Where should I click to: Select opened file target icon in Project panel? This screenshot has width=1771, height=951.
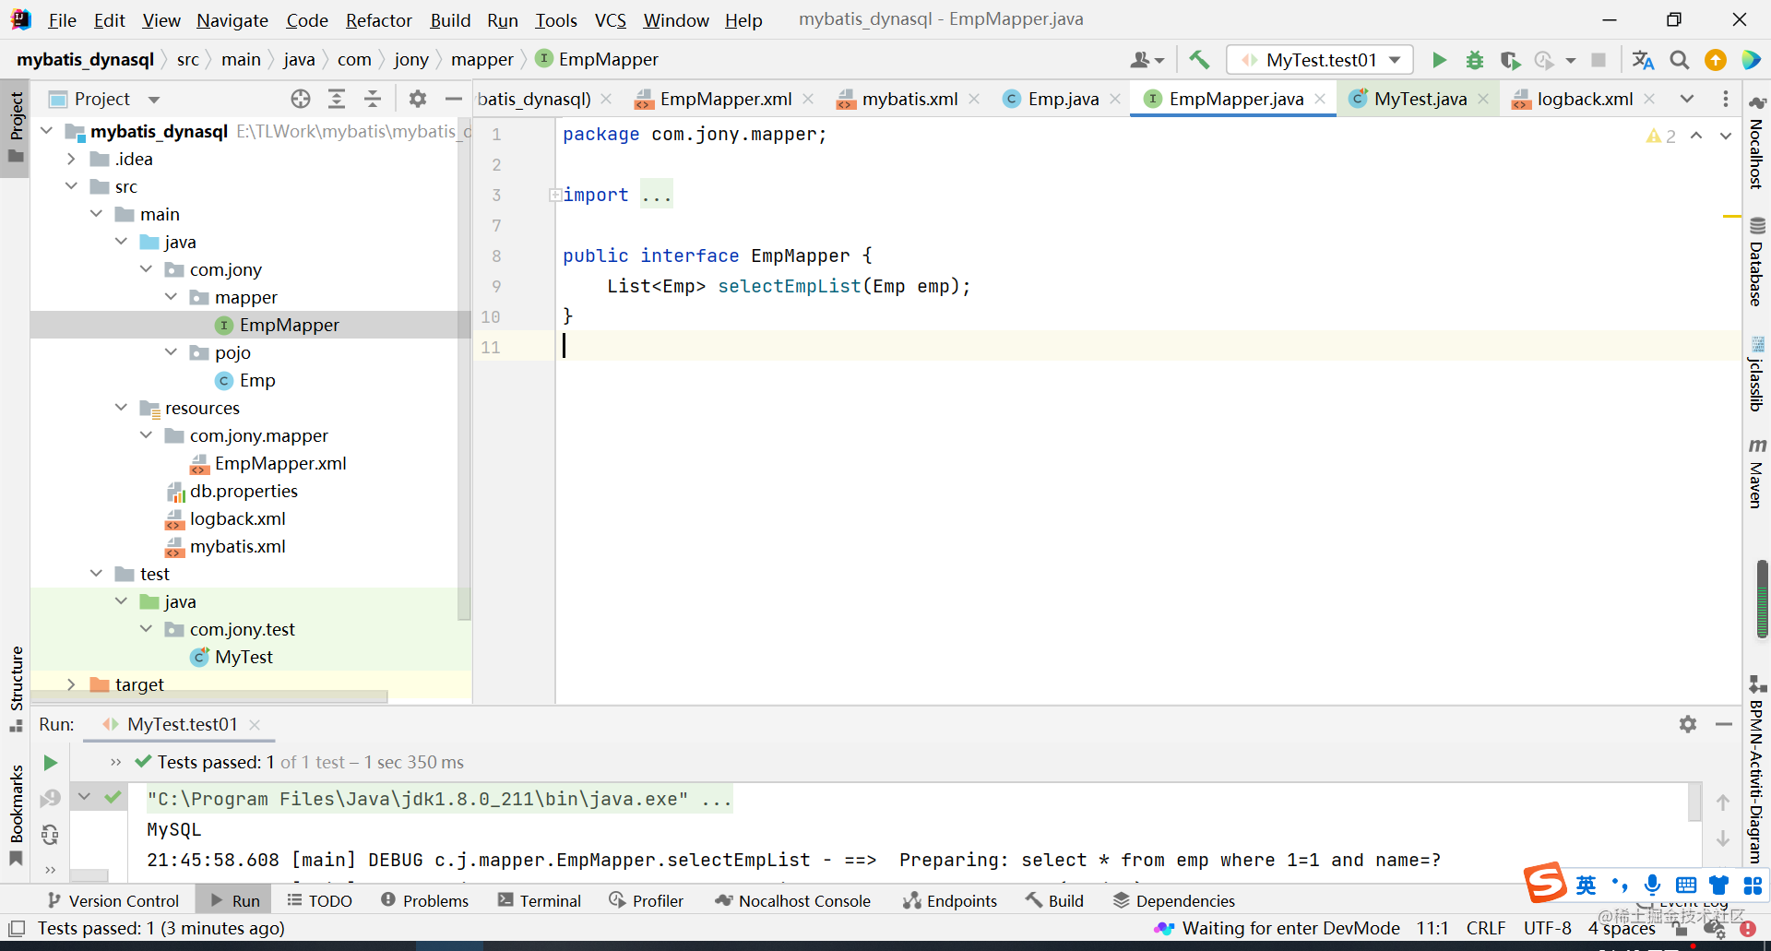coord(301,99)
